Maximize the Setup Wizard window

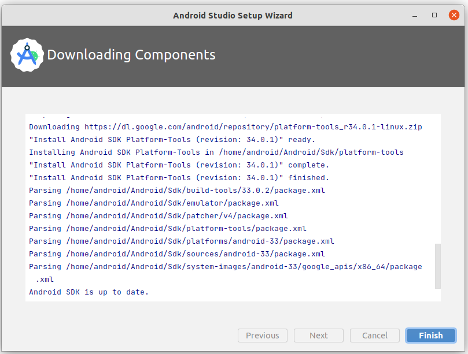click(x=434, y=16)
